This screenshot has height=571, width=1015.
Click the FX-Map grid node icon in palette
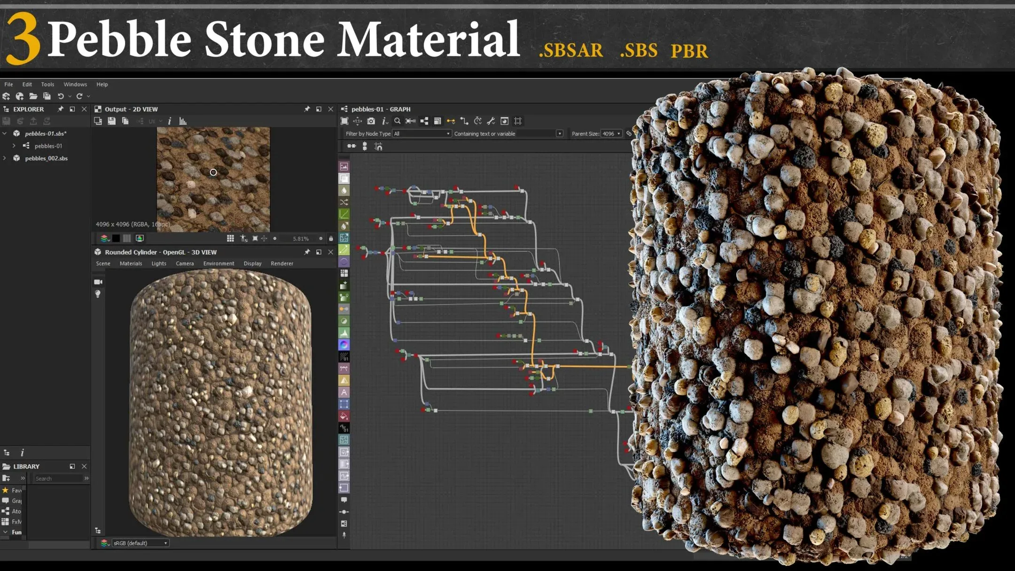pos(344,273)
